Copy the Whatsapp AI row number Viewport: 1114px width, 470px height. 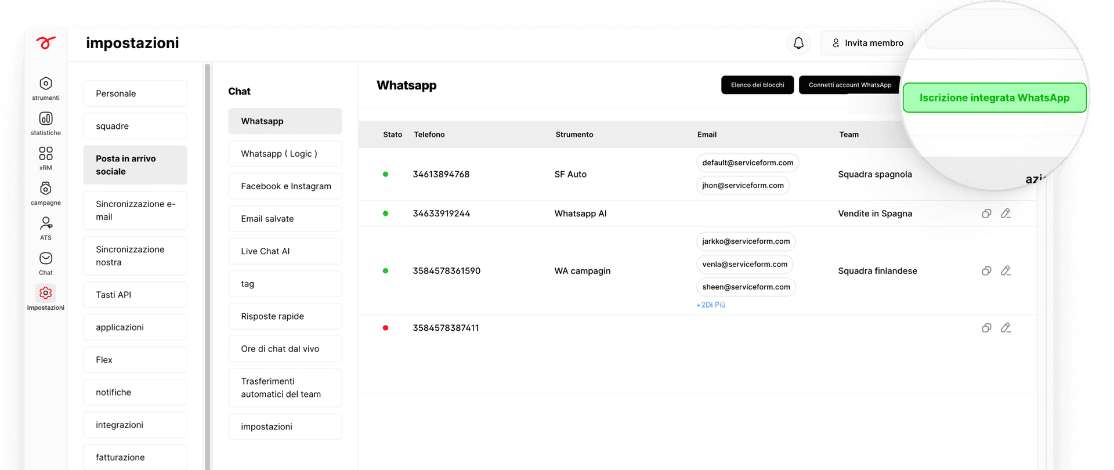[x=986, y=214]
